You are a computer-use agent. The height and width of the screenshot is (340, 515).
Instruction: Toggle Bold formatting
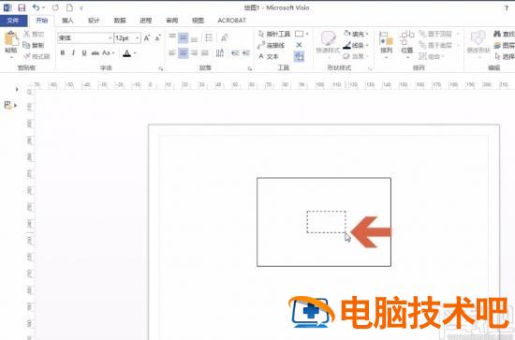(63, 52)
